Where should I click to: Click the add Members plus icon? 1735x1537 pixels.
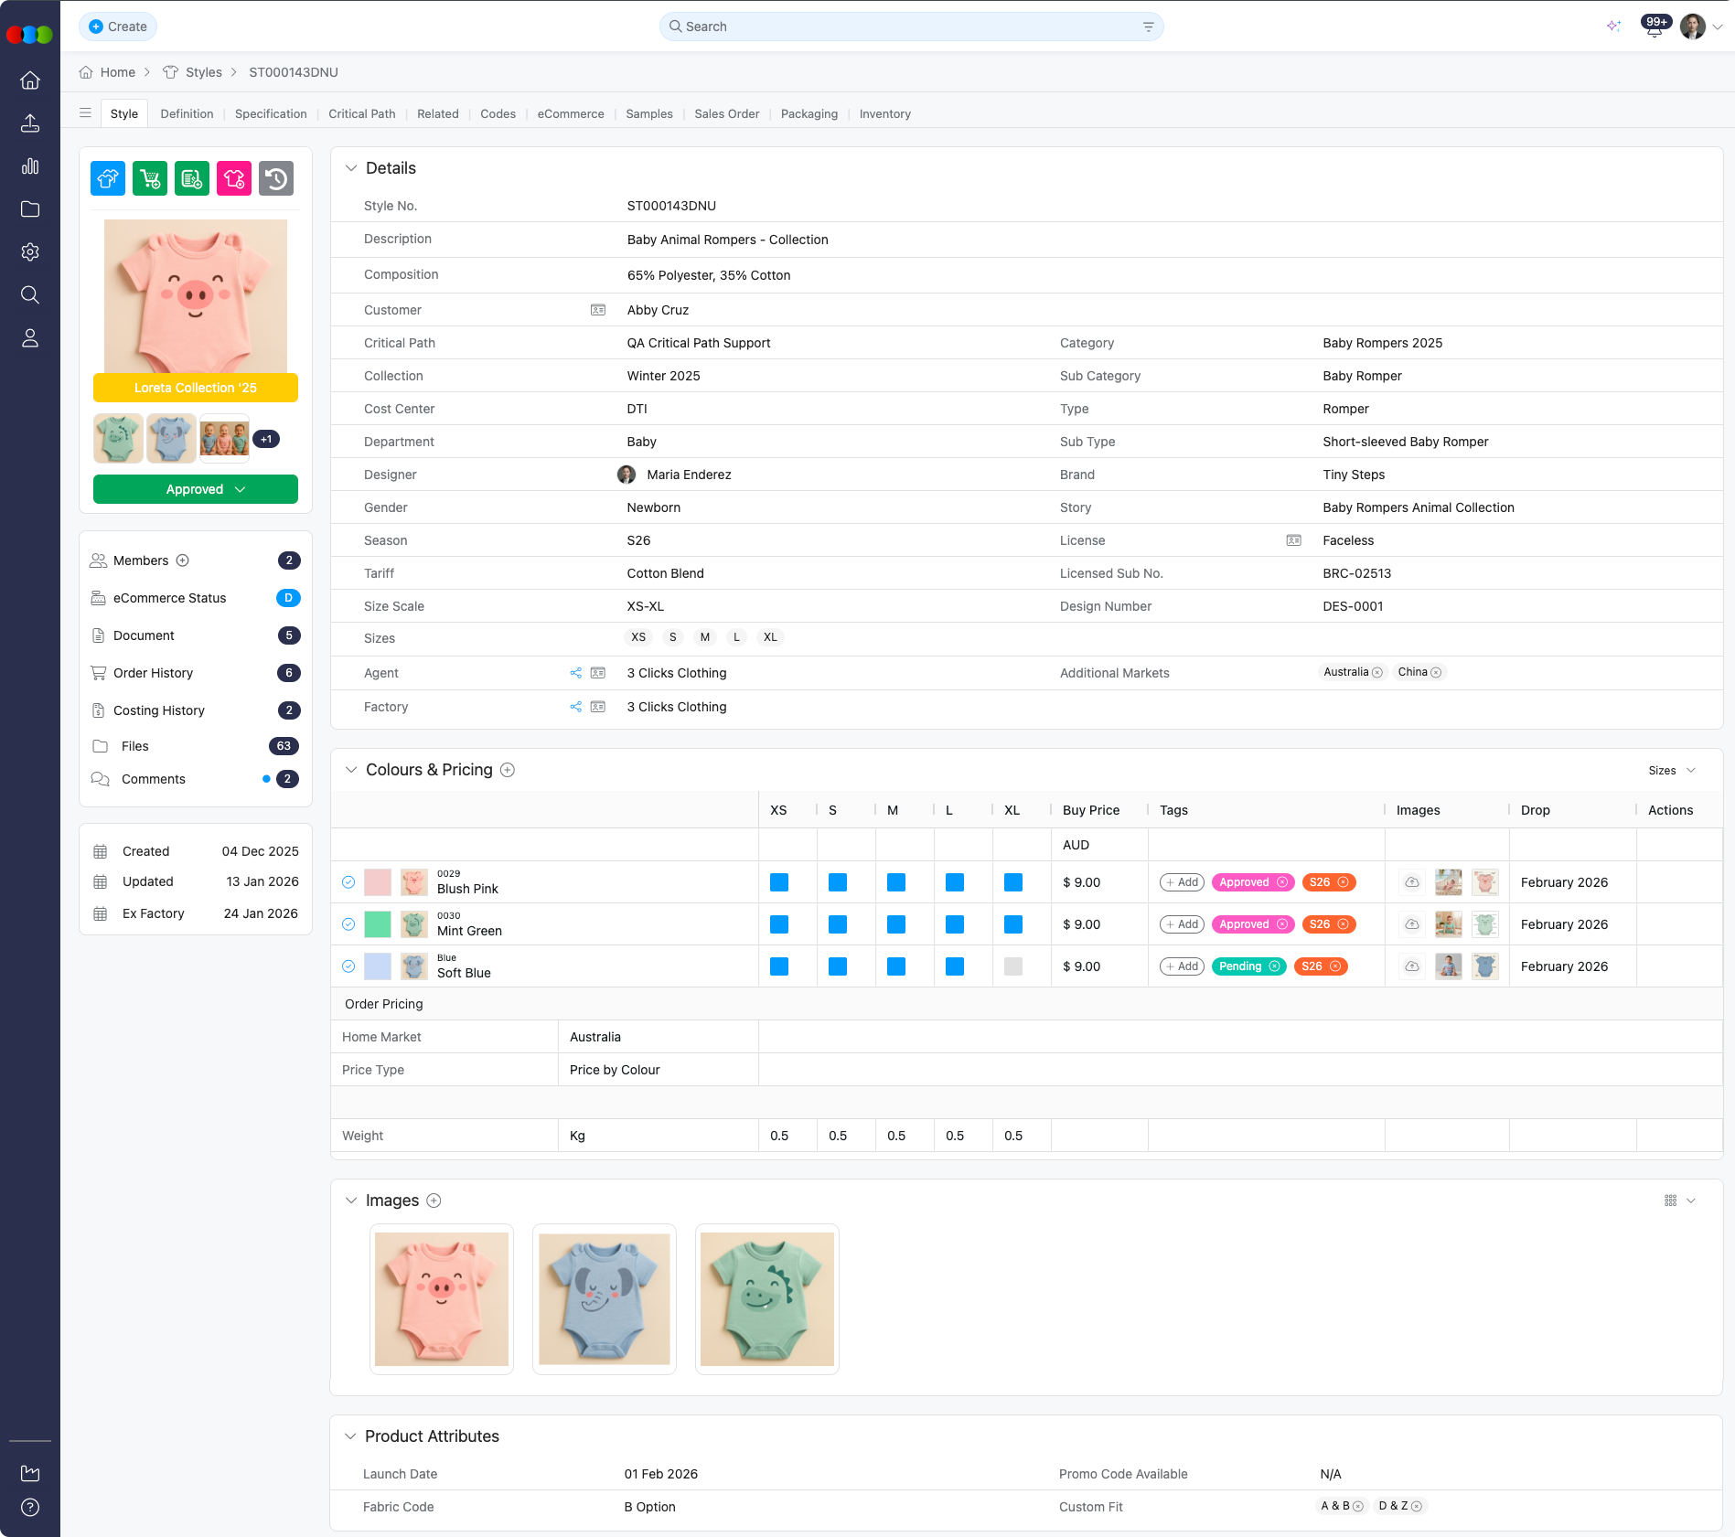click(182, 560)
